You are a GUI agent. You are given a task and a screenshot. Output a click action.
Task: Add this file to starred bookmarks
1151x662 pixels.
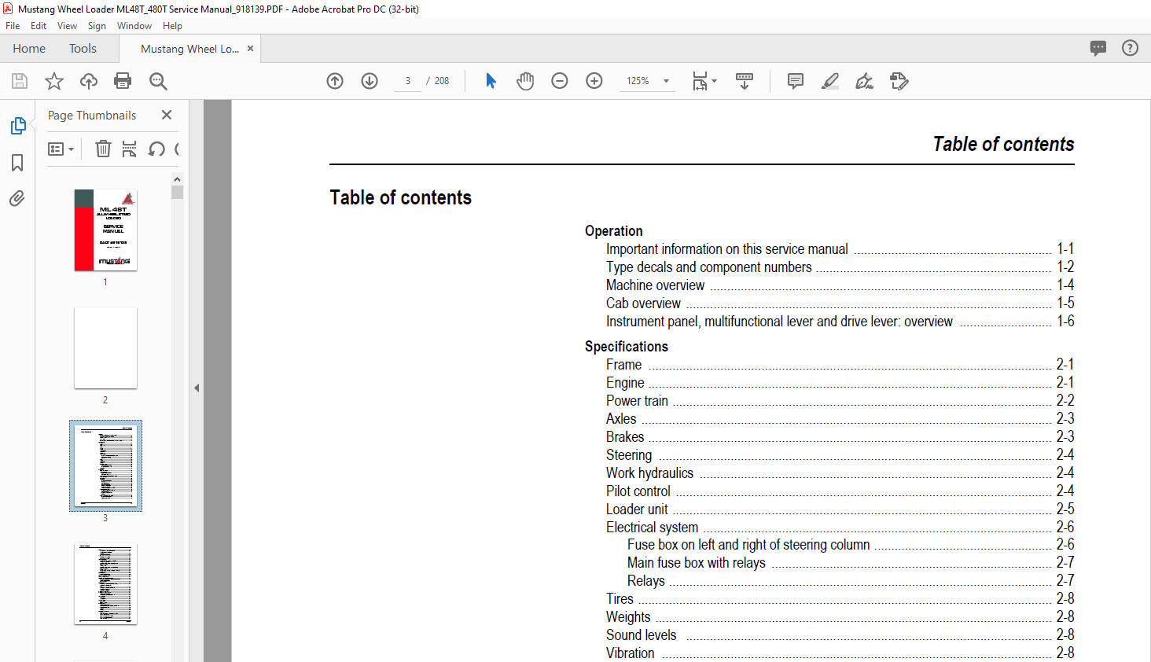(x=54, y=81)
